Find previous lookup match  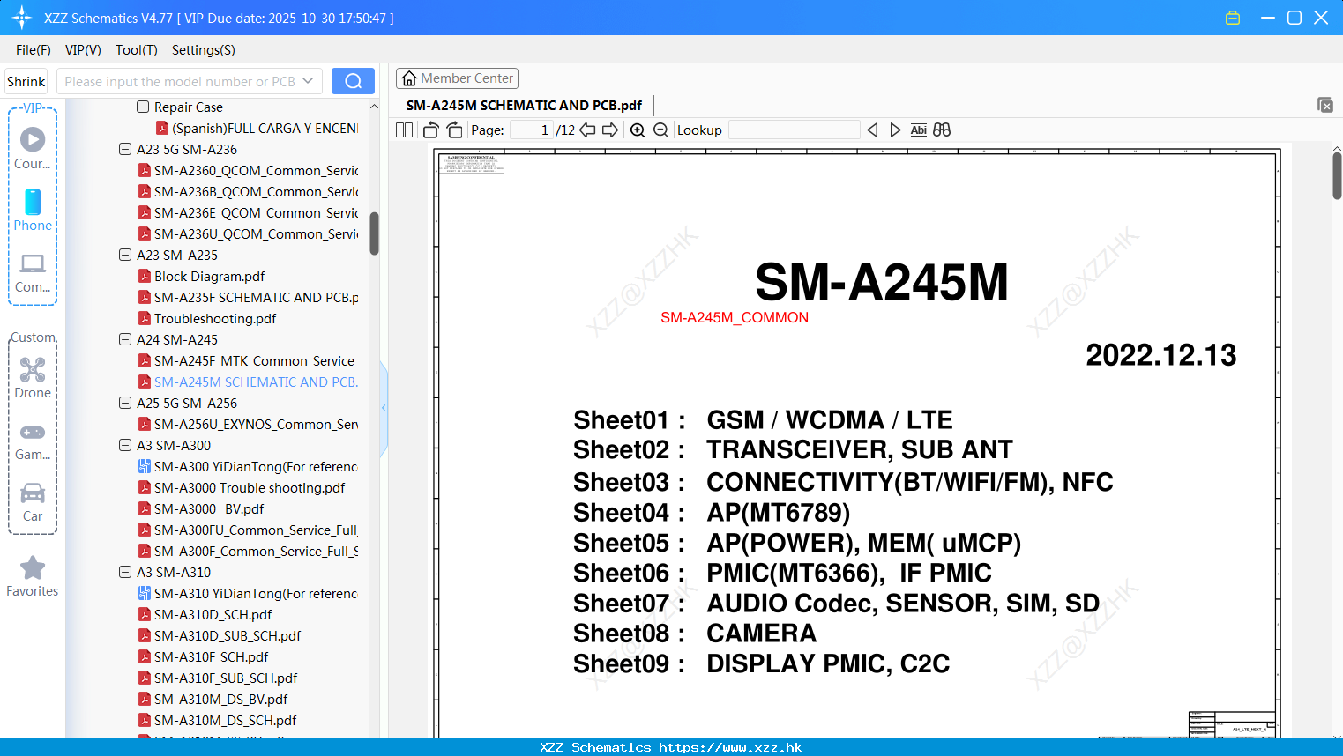872,130
